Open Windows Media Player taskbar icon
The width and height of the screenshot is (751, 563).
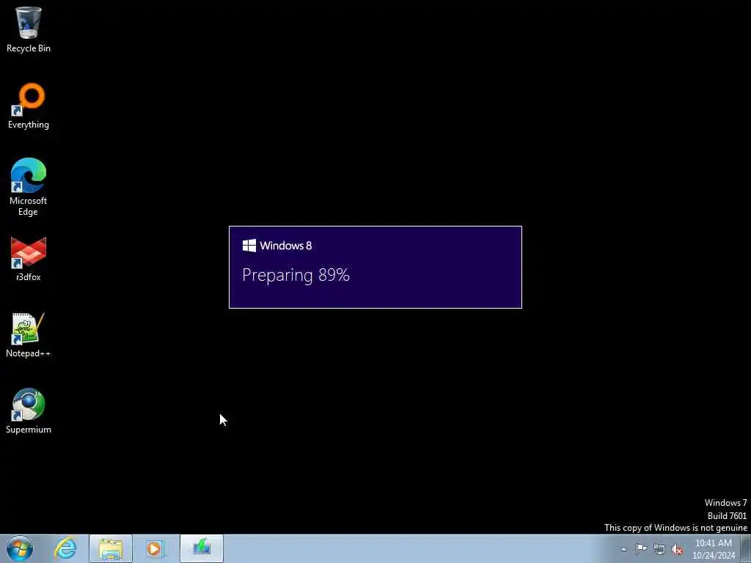155,548
